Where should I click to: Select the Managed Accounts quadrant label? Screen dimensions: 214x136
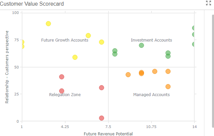(x=151, y=95)
